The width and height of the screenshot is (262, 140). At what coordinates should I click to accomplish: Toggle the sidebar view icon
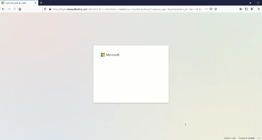pyautogui.click(x=246, y=9)
